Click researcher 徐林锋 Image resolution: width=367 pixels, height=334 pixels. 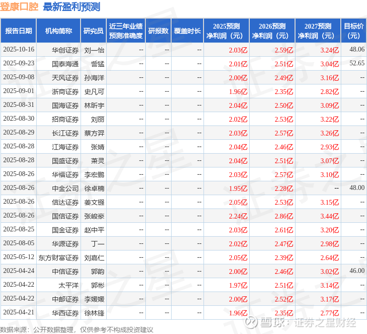click(94, 313)
